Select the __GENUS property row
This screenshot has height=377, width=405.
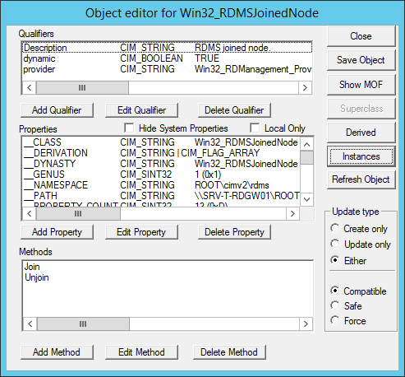(161, 175)
